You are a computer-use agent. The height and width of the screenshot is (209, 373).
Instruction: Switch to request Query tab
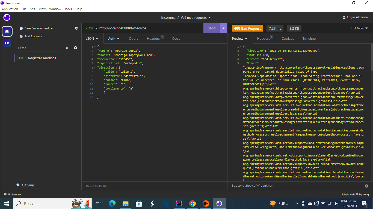coord(134,38)
